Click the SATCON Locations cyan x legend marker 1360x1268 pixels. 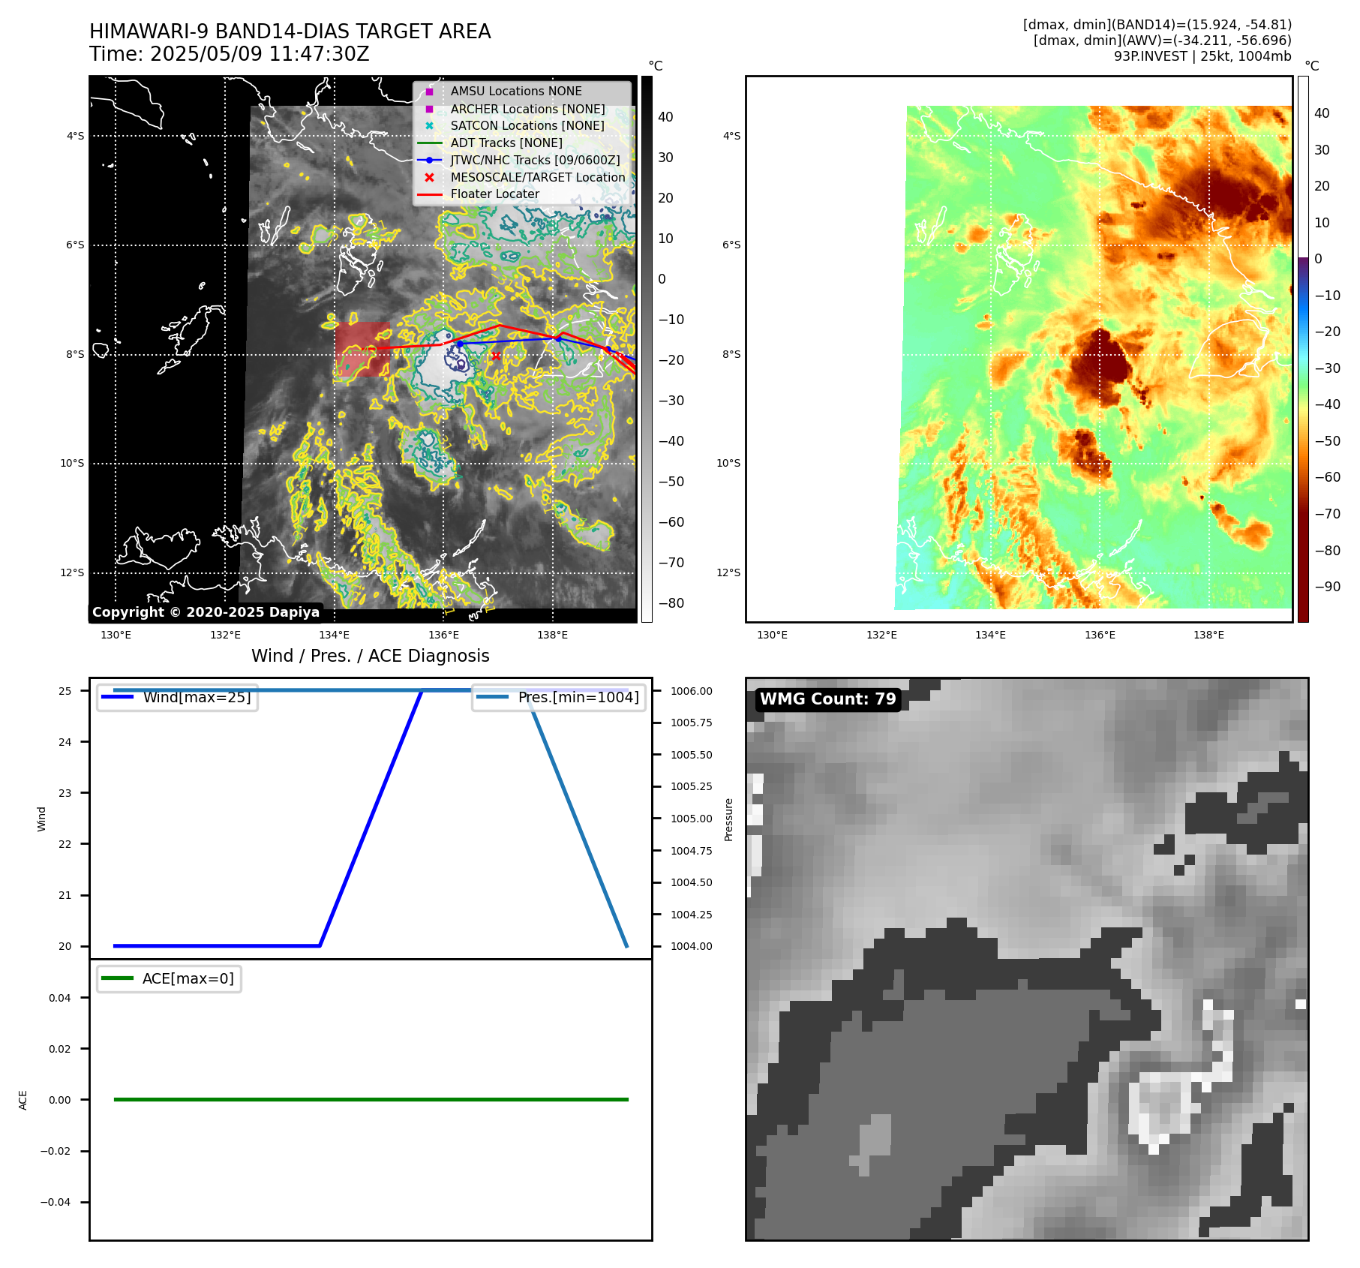coord(429,126)
